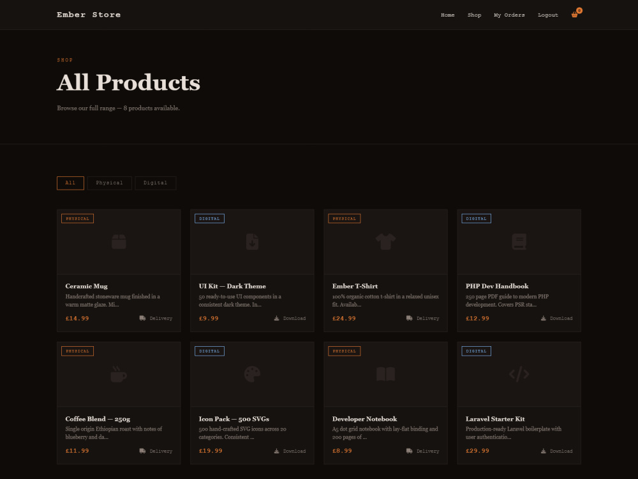This screenshot has height=479, width=638.
Task: Click the delivery truck icon on the Ceramic Mug card
Action: [x=142, y=318]
